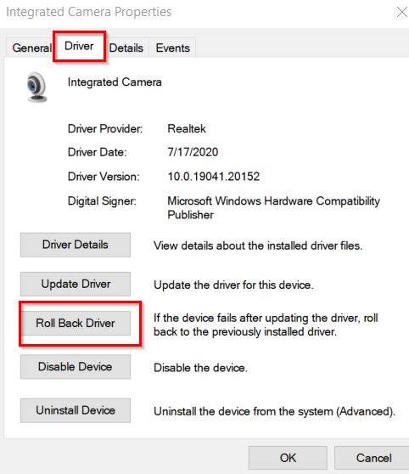This screenshot has height=474, width=409.
Task: Select the Driver tab
Action: 79,46
